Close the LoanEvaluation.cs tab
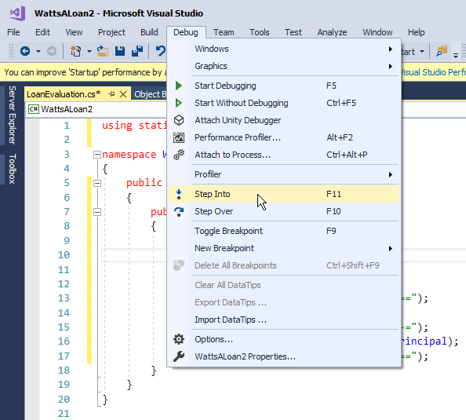 click(123, 94)
